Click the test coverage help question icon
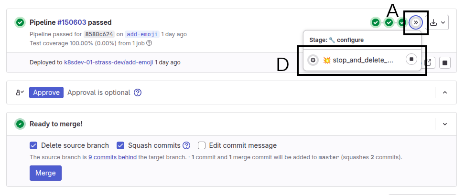 149,43
